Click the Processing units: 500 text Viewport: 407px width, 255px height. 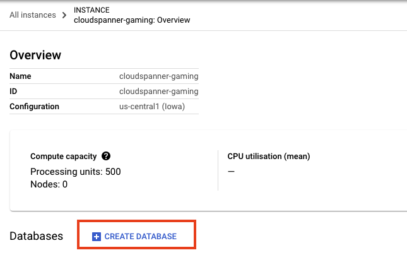coord(75,172)
